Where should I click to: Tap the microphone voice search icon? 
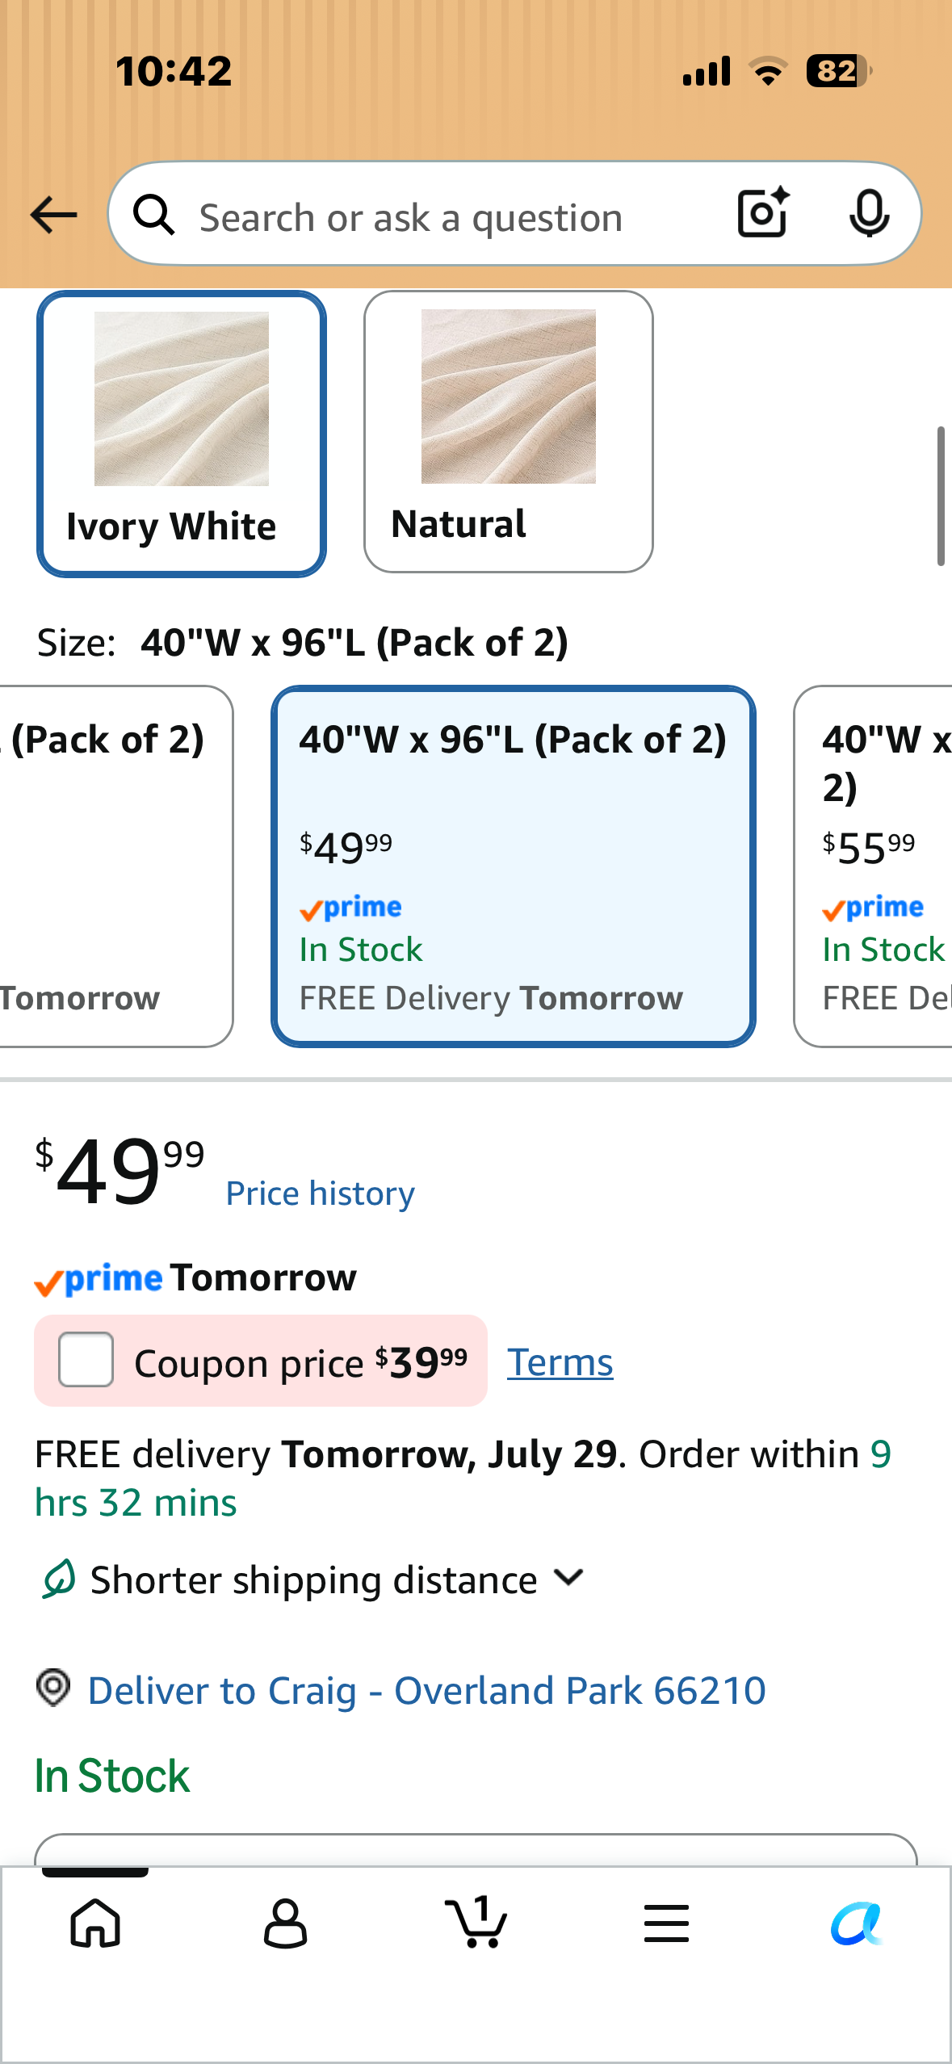point(870,214)
